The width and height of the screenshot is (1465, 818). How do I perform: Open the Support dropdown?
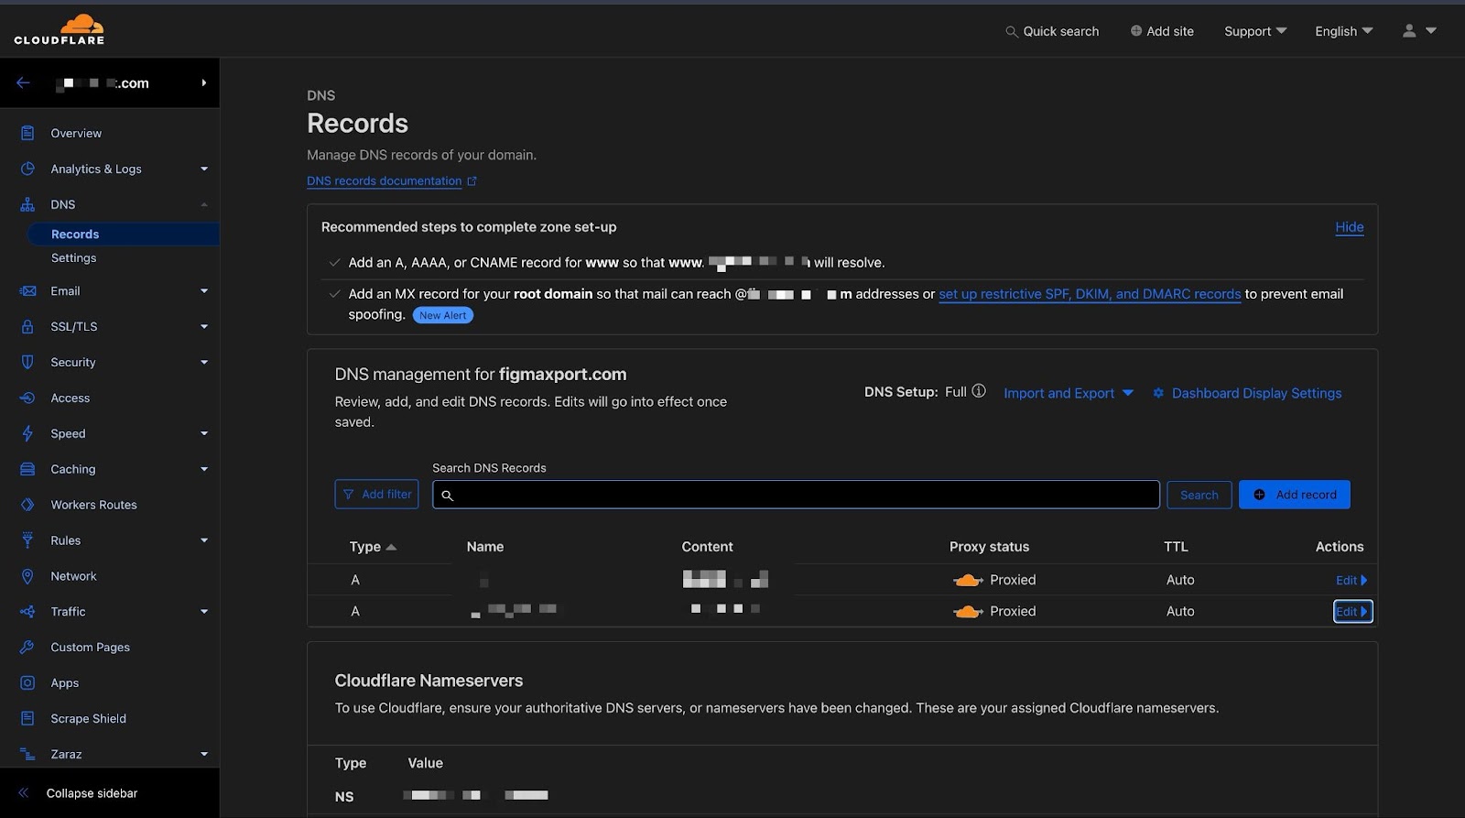1255,31
